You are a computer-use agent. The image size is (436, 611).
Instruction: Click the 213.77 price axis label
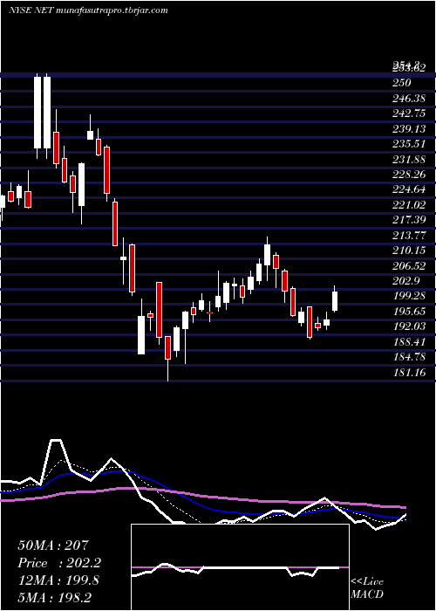[409, 236]
